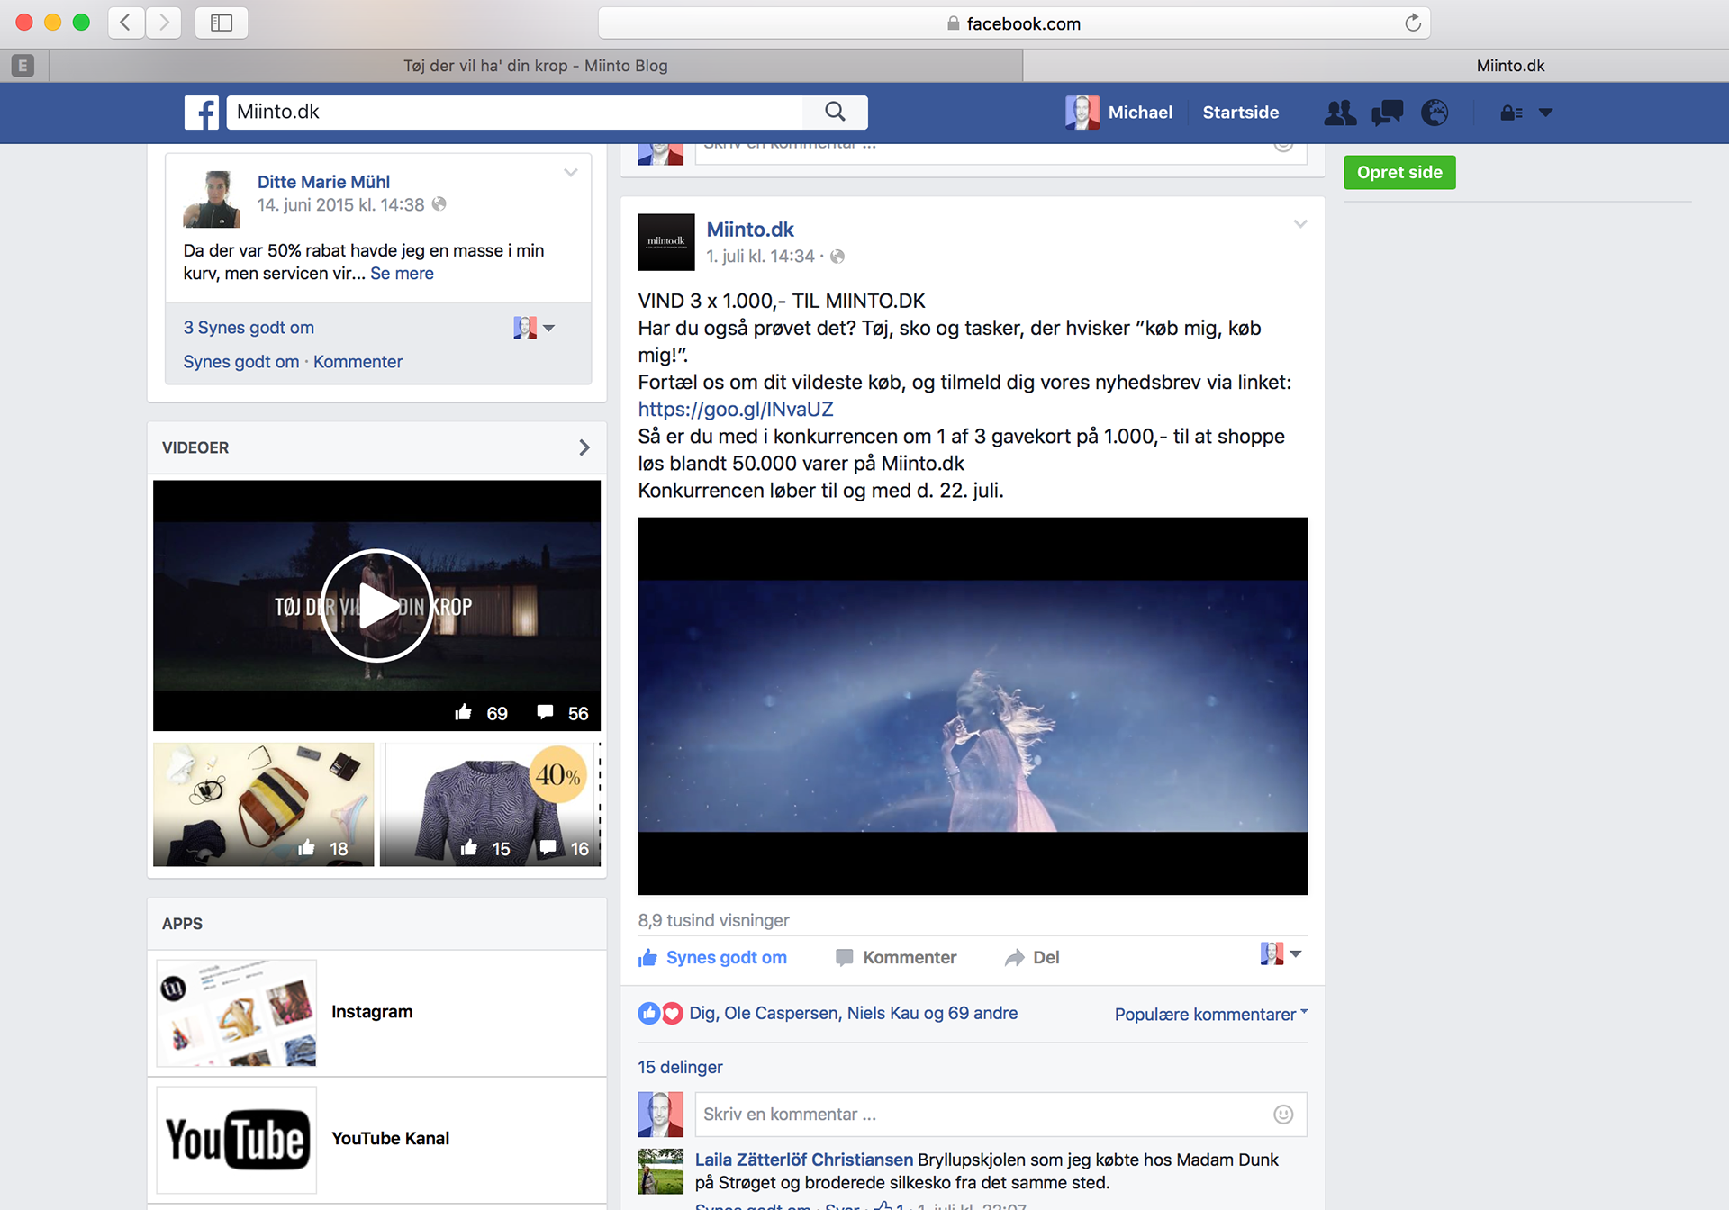Click the like reaction icon on post
This screenshot has width=1729, height=1210.
(649, 1014)
